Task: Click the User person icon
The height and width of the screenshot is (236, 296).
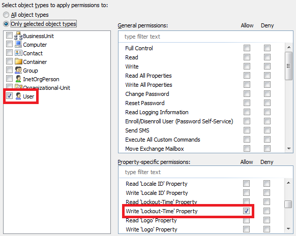Action: coord(18,96)
